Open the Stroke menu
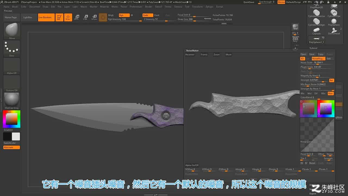The height and width of the screenshot is (196, 348). point(168,7)
